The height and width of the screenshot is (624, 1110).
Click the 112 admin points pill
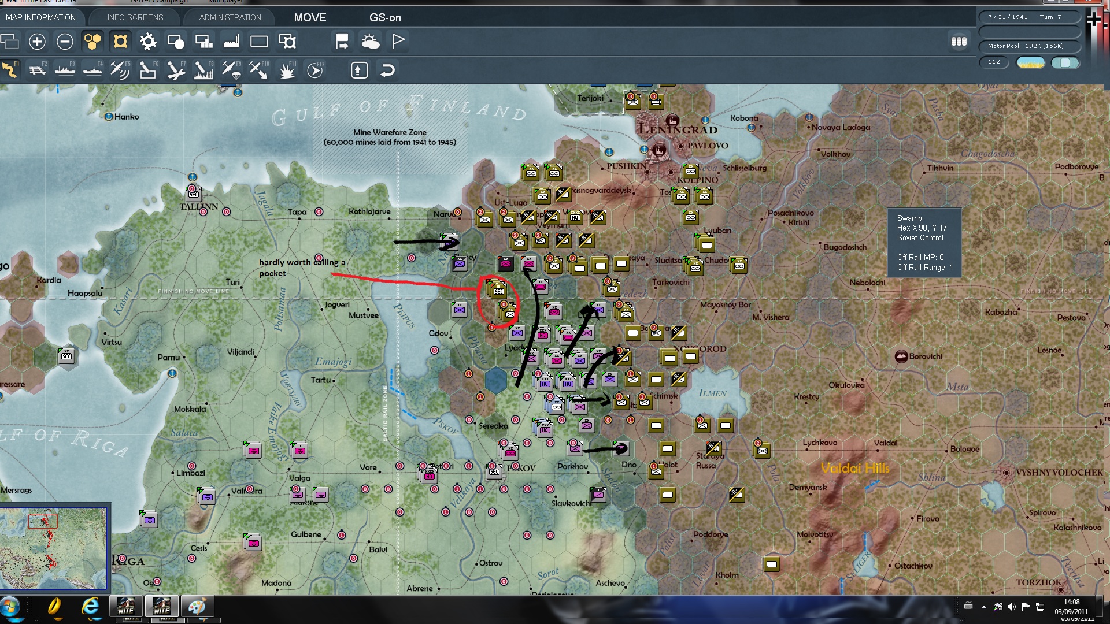tap(994, 62)
